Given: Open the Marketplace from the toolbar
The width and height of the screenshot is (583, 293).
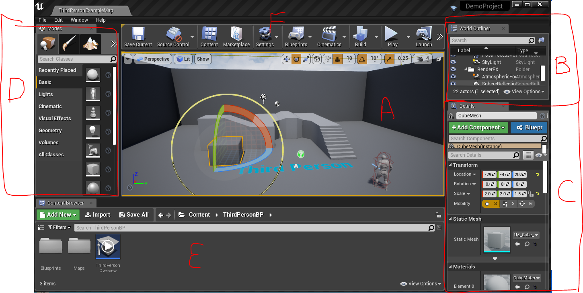Looking at the screenshot, I should (x=236, y=34).
